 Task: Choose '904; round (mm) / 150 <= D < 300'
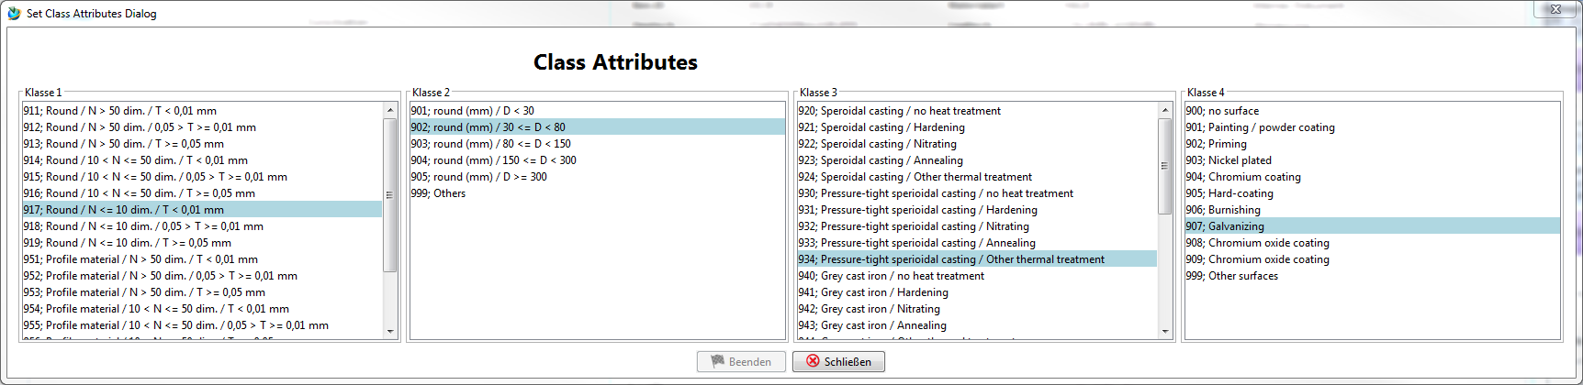(x=493, y=160)
